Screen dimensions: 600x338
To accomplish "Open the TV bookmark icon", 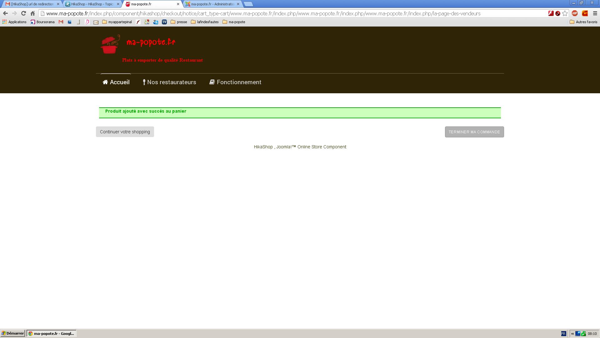I will click(x=164, y=22).
